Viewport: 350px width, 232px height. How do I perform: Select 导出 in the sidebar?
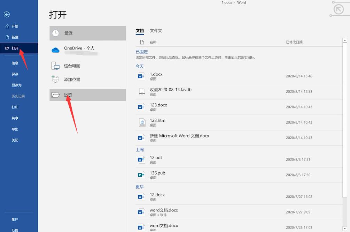click(x=15, y=129)
